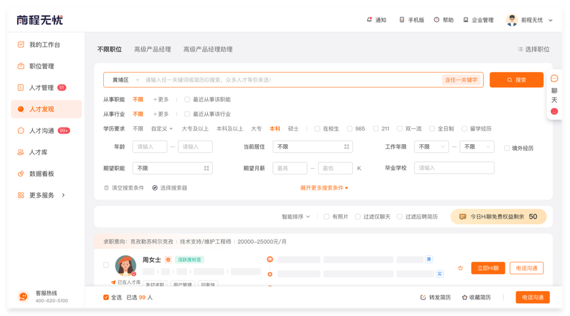The height and width of the screenshot is (316, 570).
Task: Open 人才库 people icon in sidebar
Action: click(21, 152)
